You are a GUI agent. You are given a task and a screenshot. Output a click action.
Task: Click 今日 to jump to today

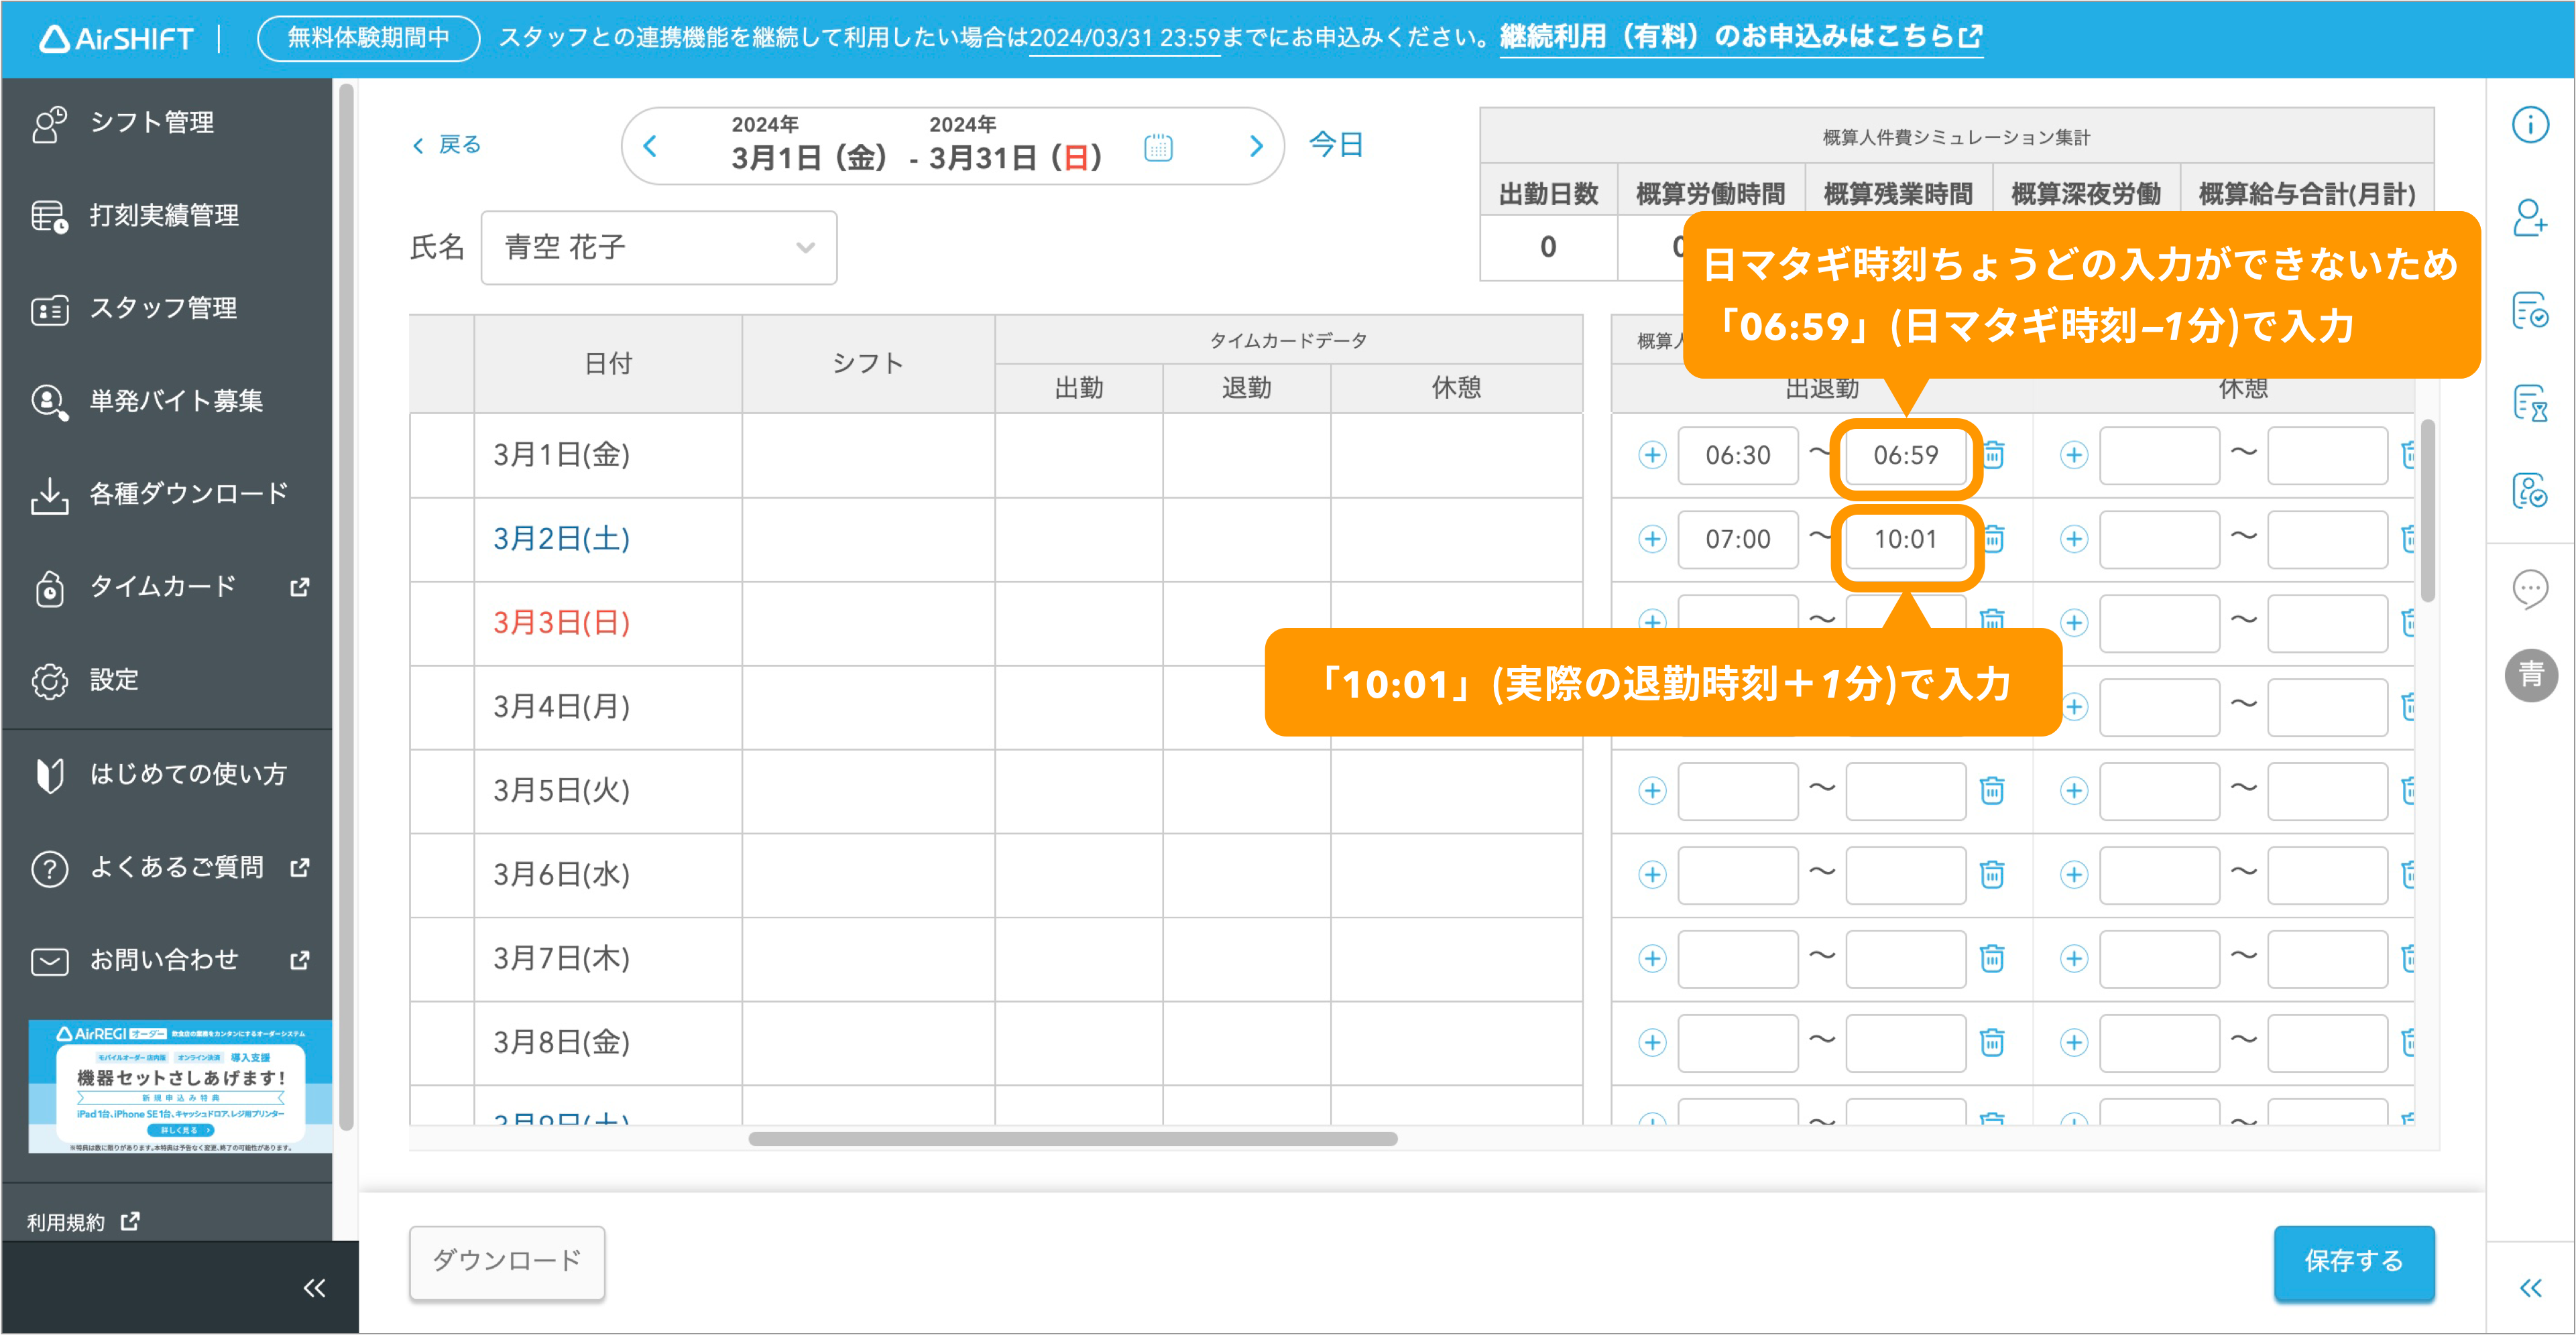point(1336,145)
